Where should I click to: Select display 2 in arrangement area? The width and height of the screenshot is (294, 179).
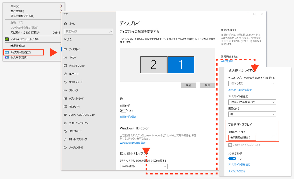(154, 65)
